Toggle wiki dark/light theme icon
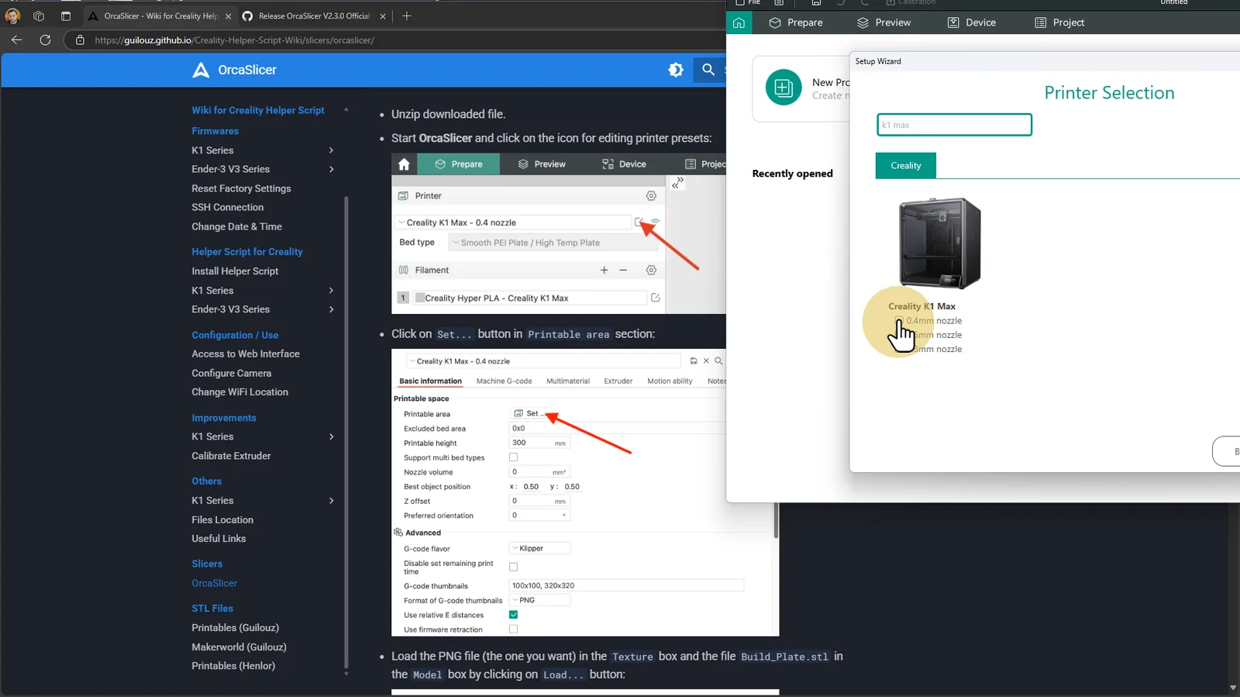1240x697 pixels. coord(676,70)
